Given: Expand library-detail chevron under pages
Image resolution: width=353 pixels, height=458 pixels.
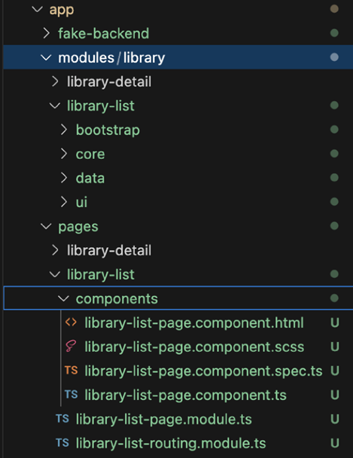Looking at the screenshot, I should click(55, 250).
